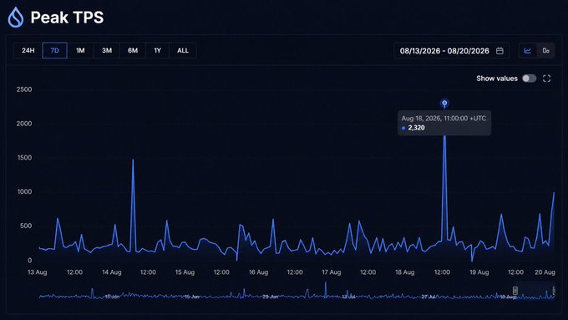Click the 17 Aug axis label
This screenshot has height=320, width=568.
coord(331,272)
